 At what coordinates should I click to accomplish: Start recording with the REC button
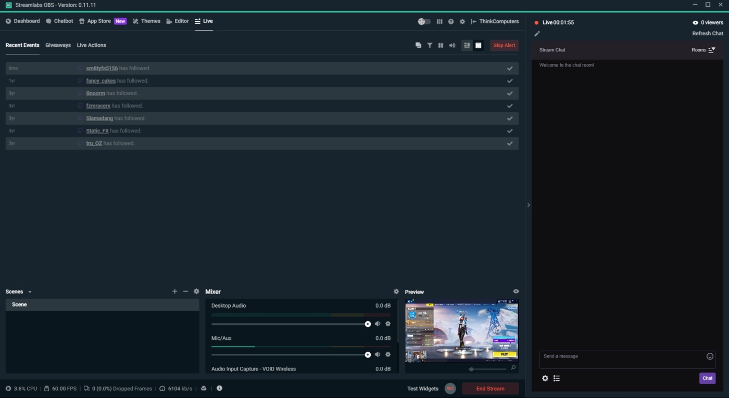coord(450,389)
